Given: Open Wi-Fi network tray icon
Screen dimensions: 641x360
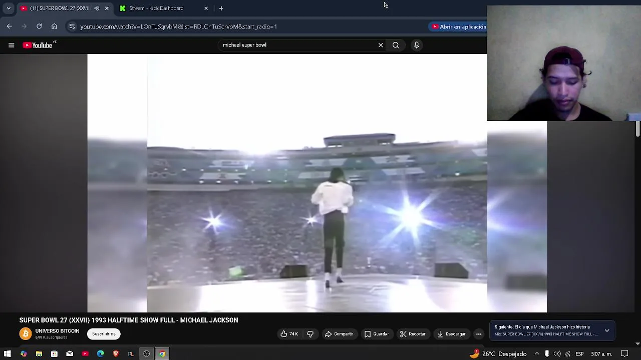Looking at the screenshot, I should (567, 354).
